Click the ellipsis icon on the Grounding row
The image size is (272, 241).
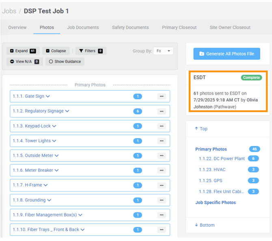[x=162, y=200]
